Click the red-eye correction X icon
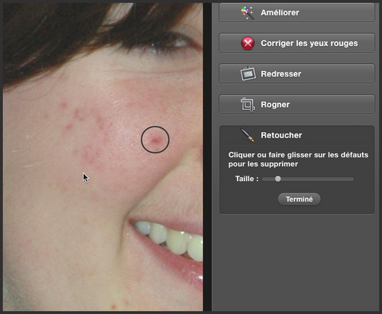The height and width of the screenshot is (314, 382). tap(248, 43)
